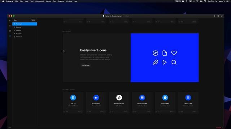This screenshot has width=231, height=129.
Task: Open the Web UI Kit package icon
Action: (188, 97)
